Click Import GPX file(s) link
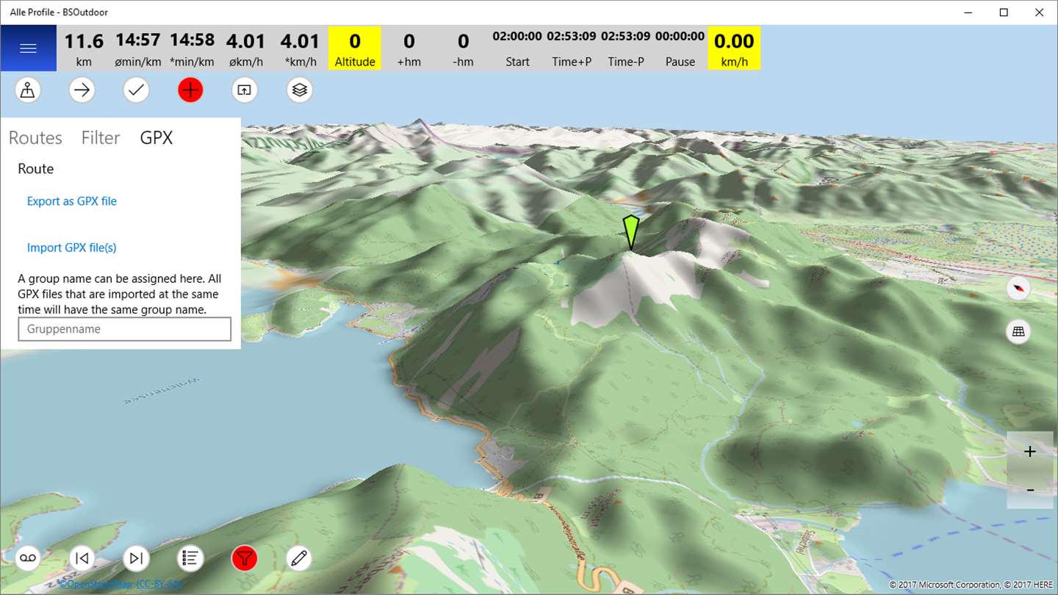 [x=72, y=248]
